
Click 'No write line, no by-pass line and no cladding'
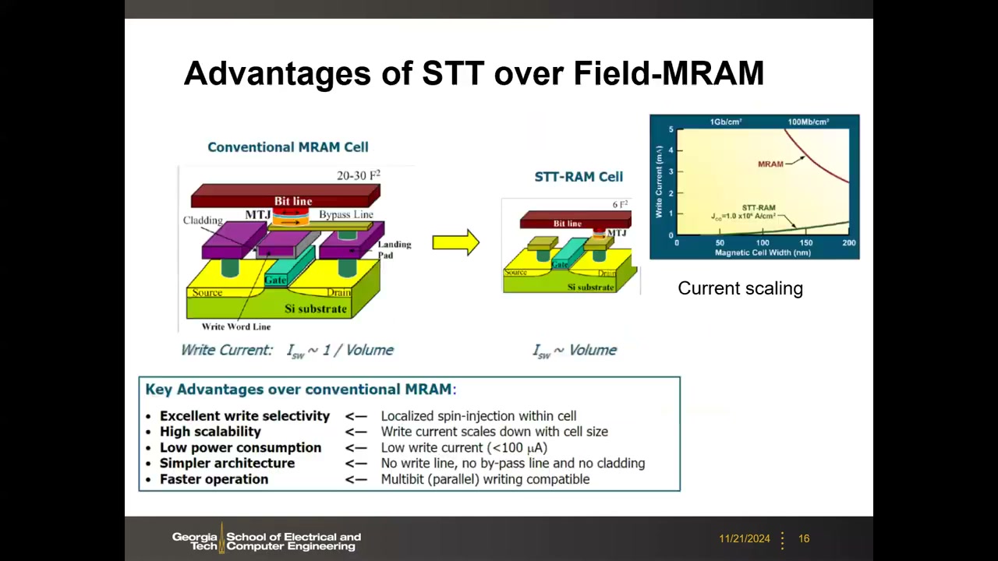coord(513,463)
